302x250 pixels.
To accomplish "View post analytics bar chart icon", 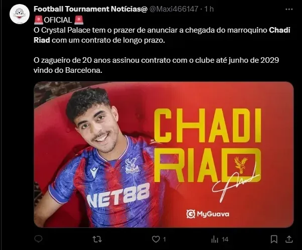I will [x=215, y=239].
